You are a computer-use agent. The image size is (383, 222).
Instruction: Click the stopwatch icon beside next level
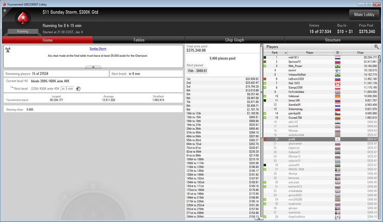(78, 89)
